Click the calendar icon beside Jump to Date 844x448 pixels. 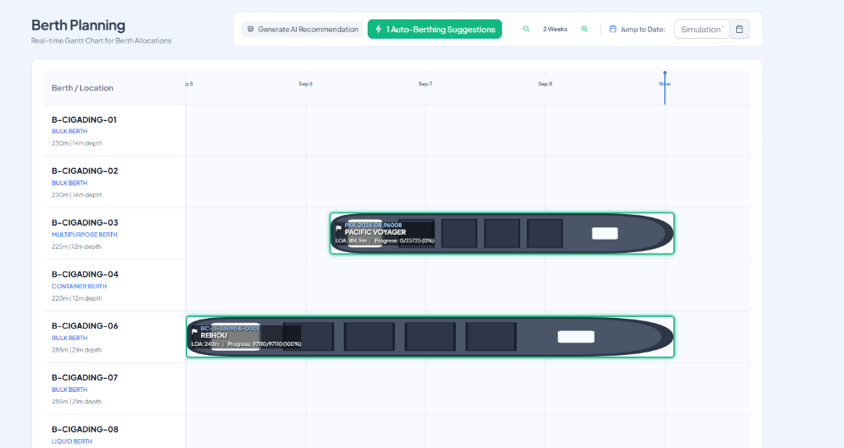[612, 29]
